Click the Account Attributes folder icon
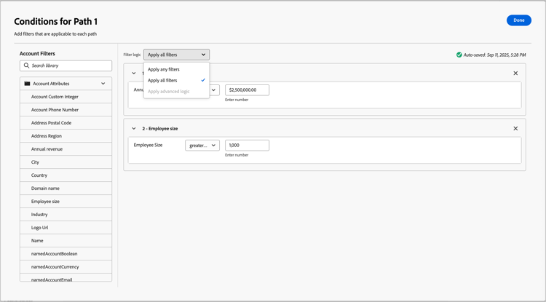Image resolution: width=546 pixels, height=302 pixels. pos(27,84)
